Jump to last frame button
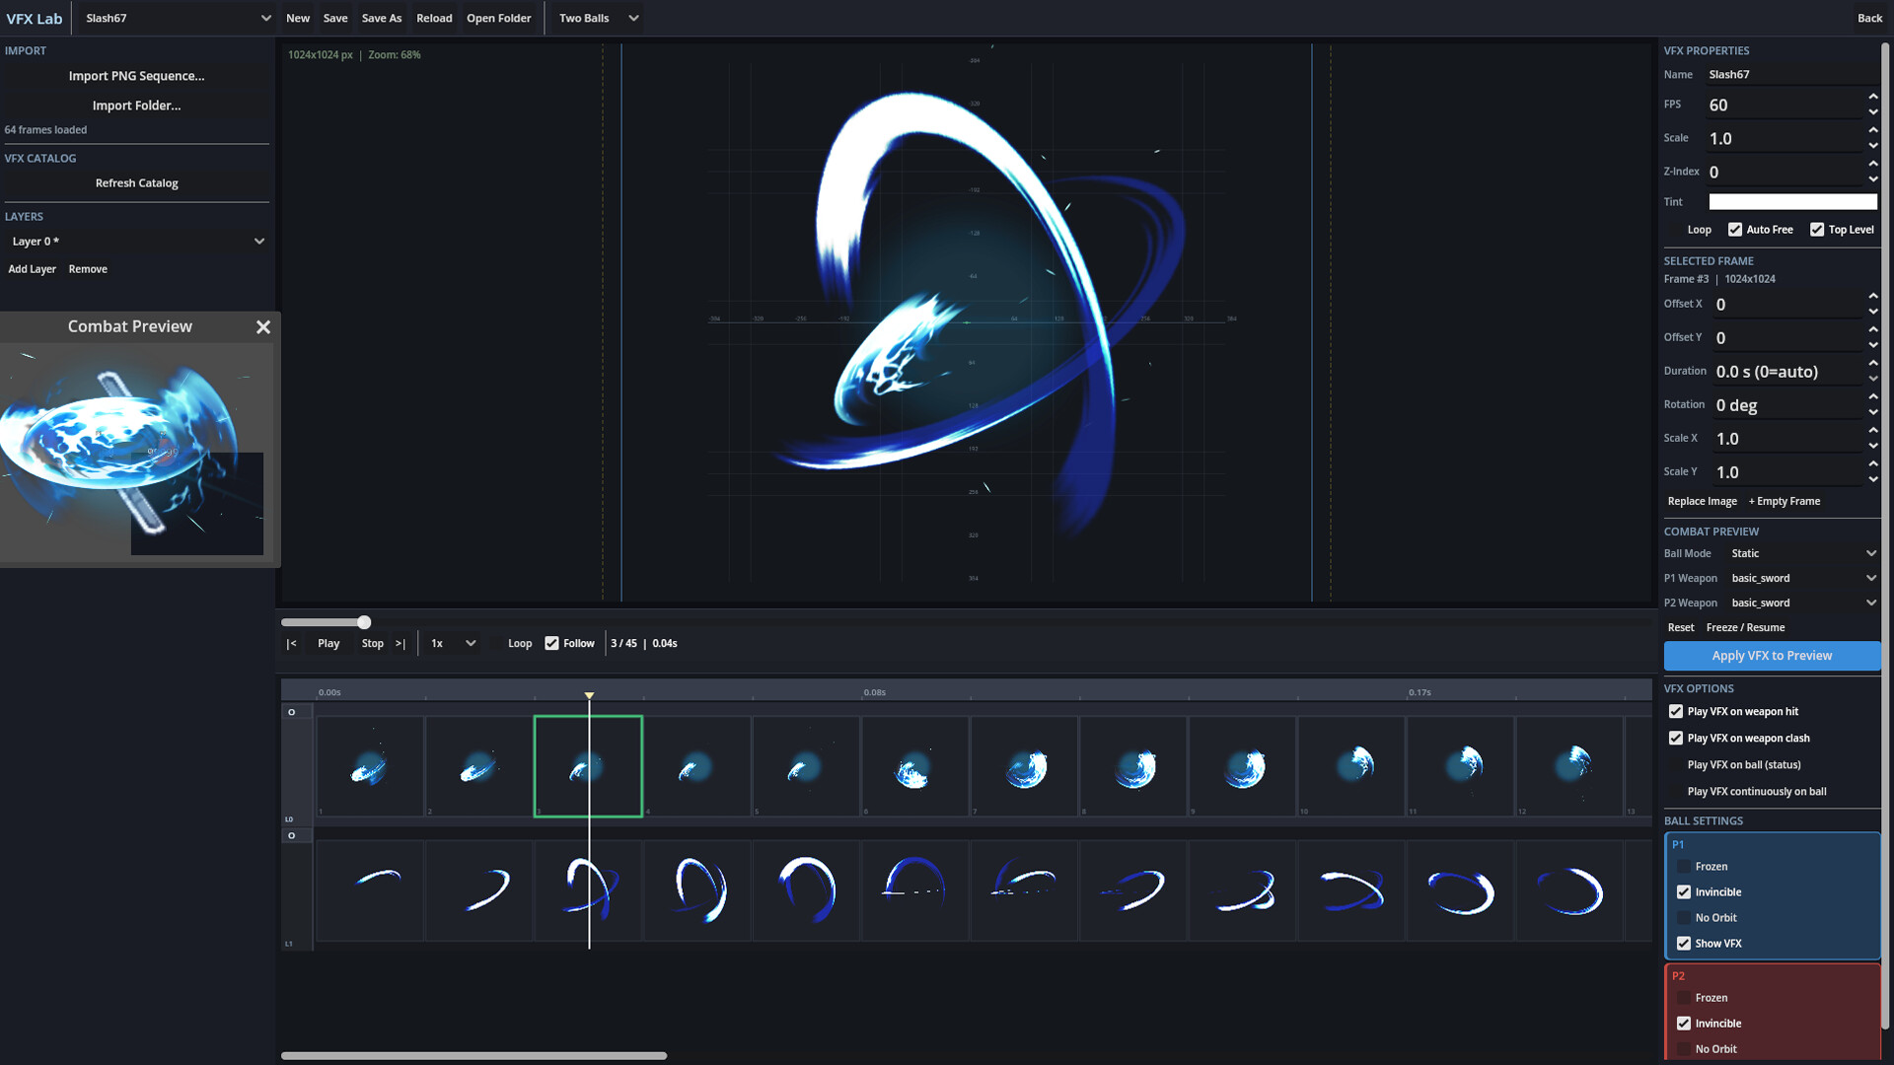1894x1065 pixels. pos(401,644)
